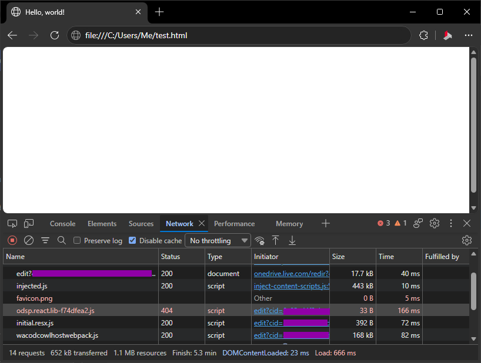
Task: Uncheck Disable cache checkbox
Action: point(132,240)
